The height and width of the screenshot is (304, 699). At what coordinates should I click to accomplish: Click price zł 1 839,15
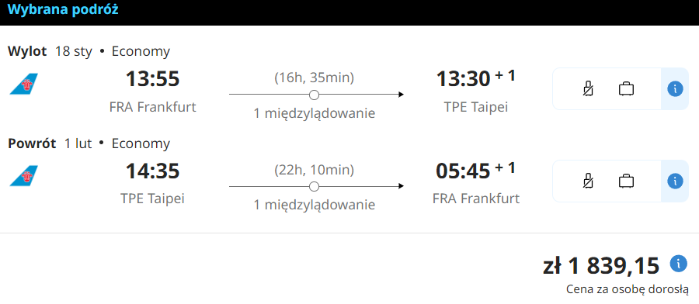click(x=601, y=266)
